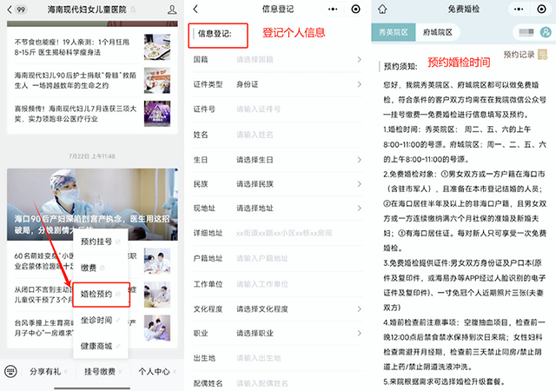Open article 喜报频传 7月连获三项大奖

point(92,114)
